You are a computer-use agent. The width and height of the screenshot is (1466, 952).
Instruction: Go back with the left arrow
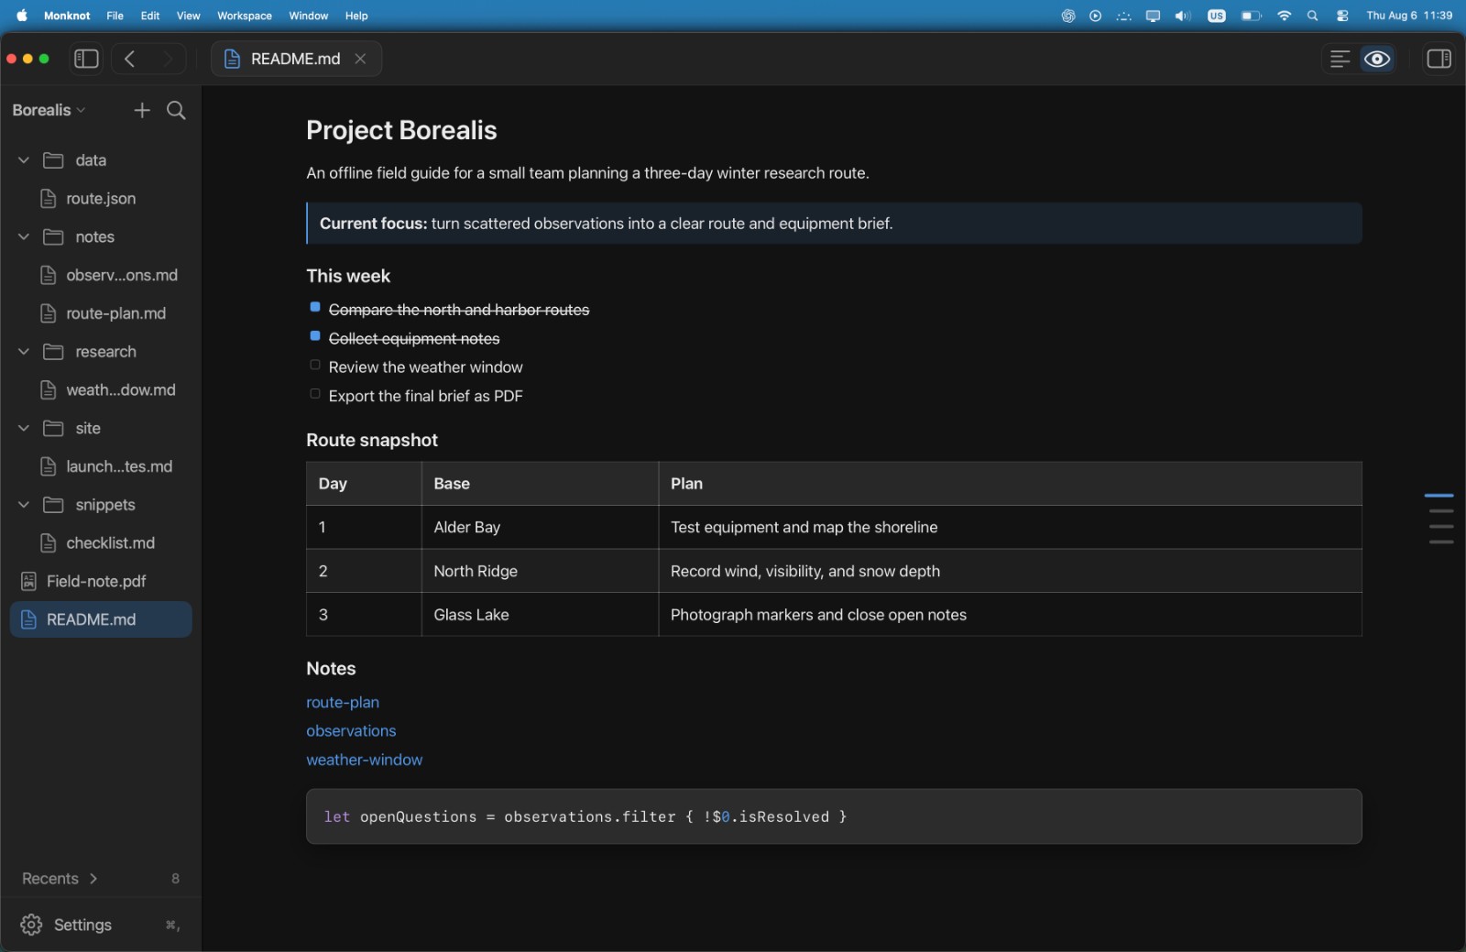(x=130, y=59)
